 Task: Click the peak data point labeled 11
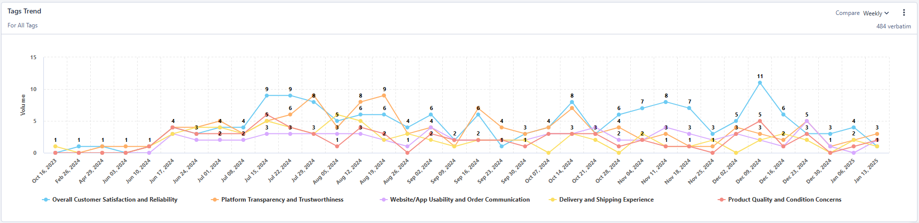760,83
